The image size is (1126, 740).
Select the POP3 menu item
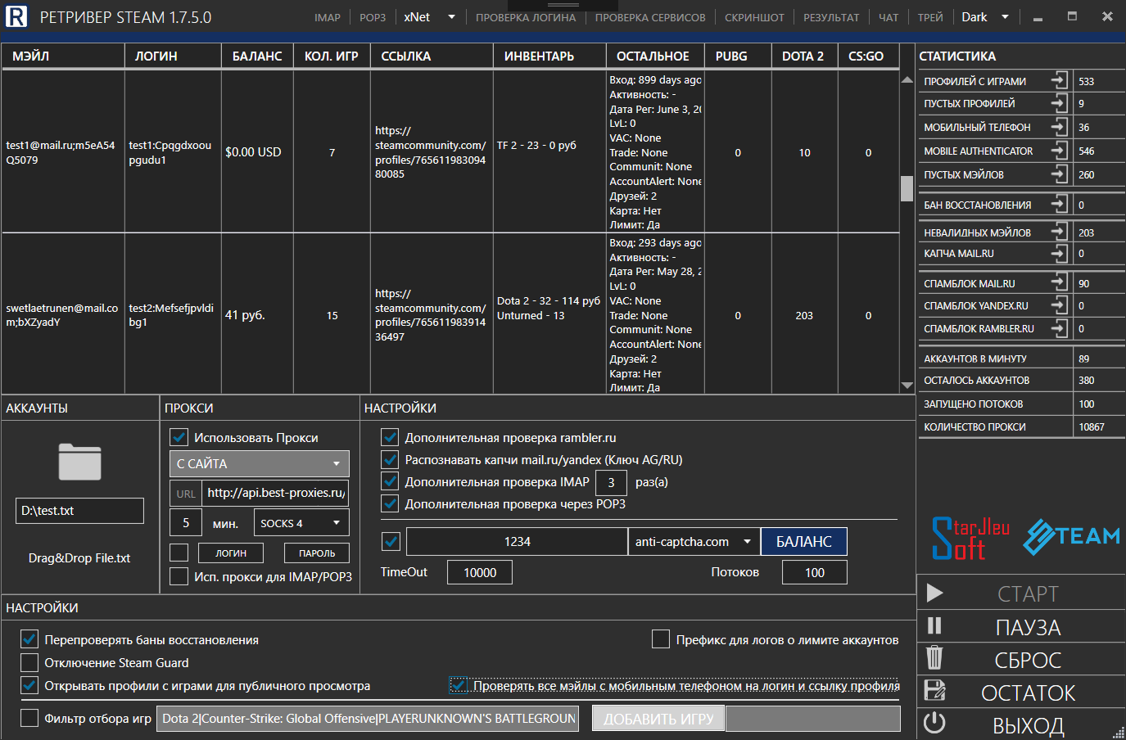tap(373, 17)
